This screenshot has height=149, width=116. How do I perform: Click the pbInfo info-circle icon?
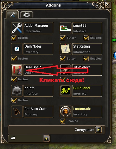tap(17, 91)
